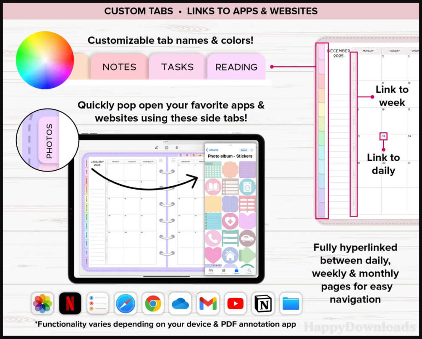Open the Photos app icon

42,303
